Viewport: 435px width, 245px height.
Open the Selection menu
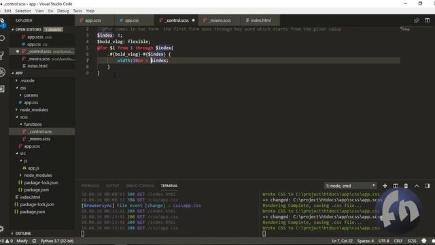(x=23, y=11)
